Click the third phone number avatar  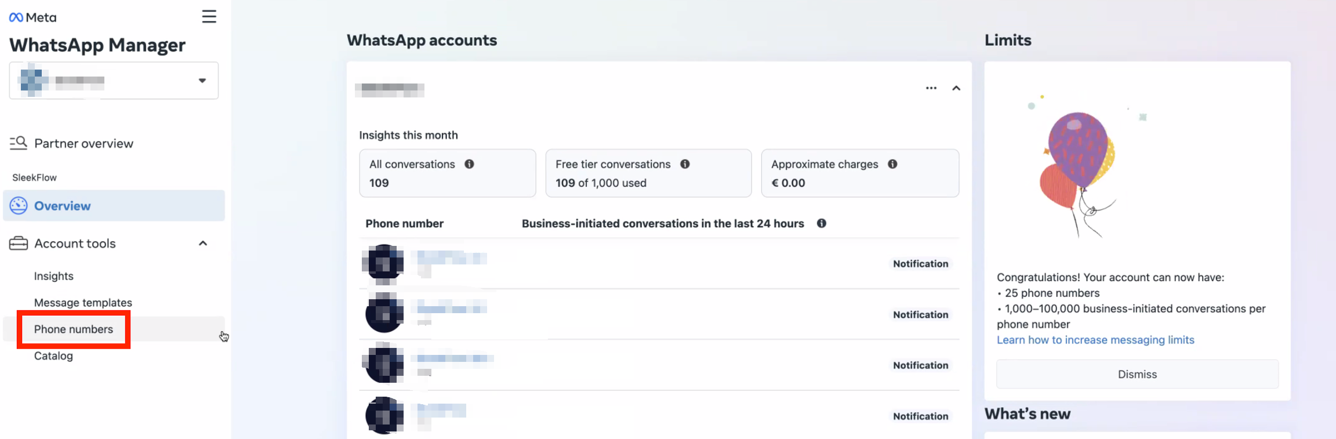coord(383,363)
